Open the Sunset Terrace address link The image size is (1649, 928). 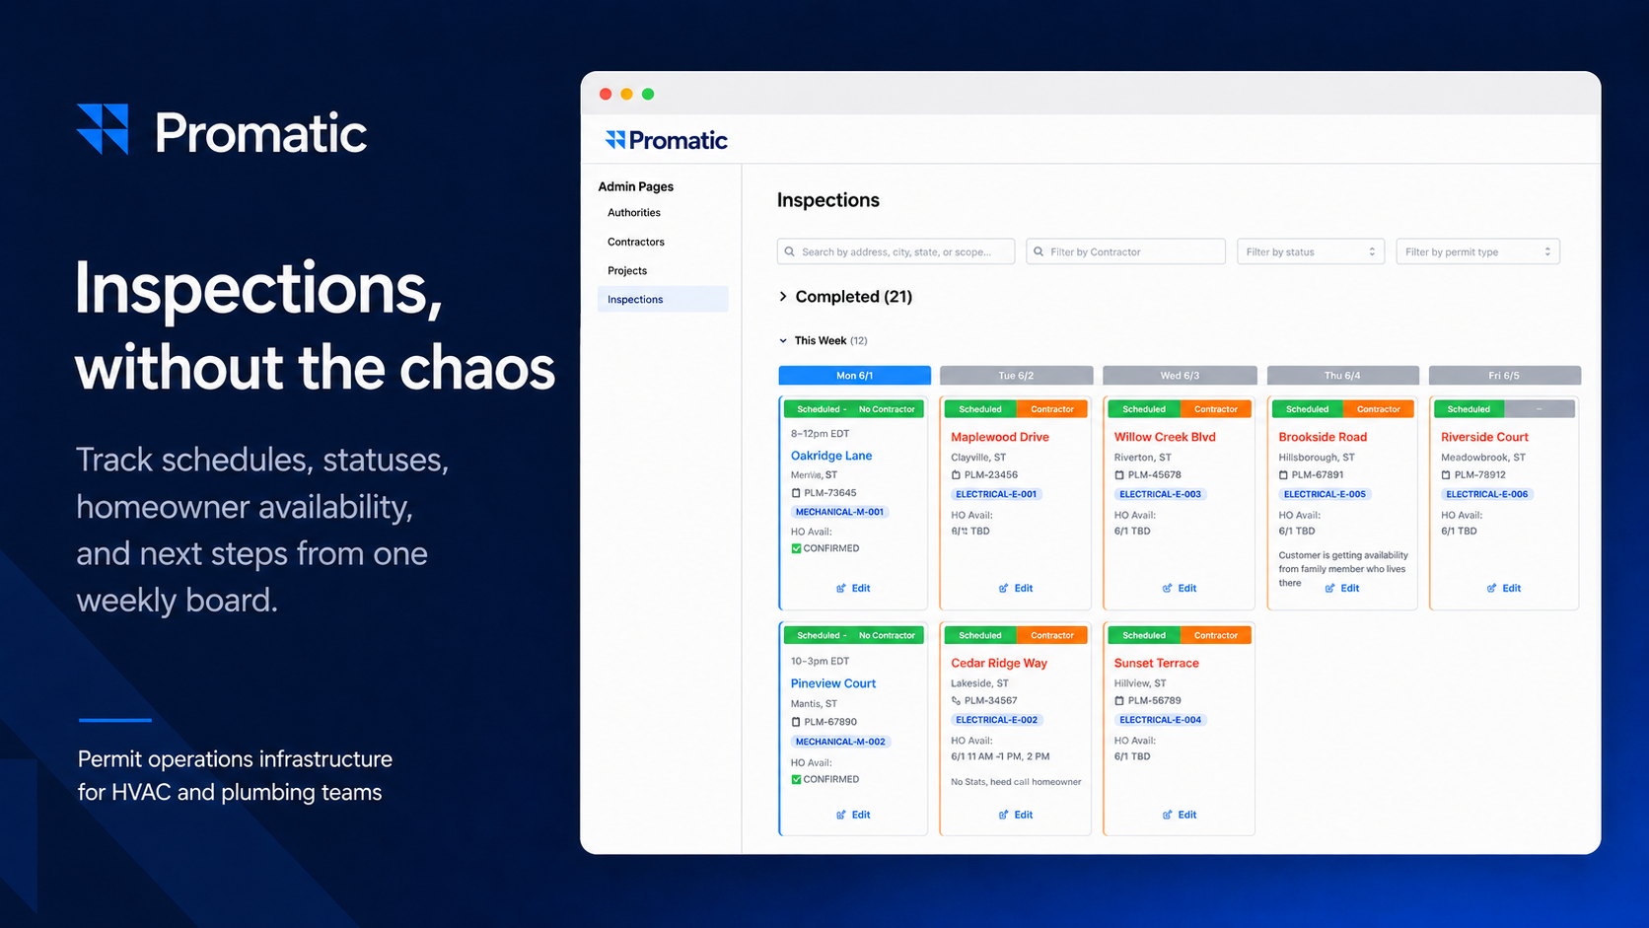1157,664
